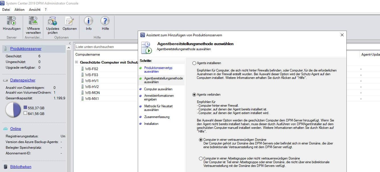Click the server icon next to WS-HV2
The width and height of the screenshot is (380, 172).
coord(82,87)
